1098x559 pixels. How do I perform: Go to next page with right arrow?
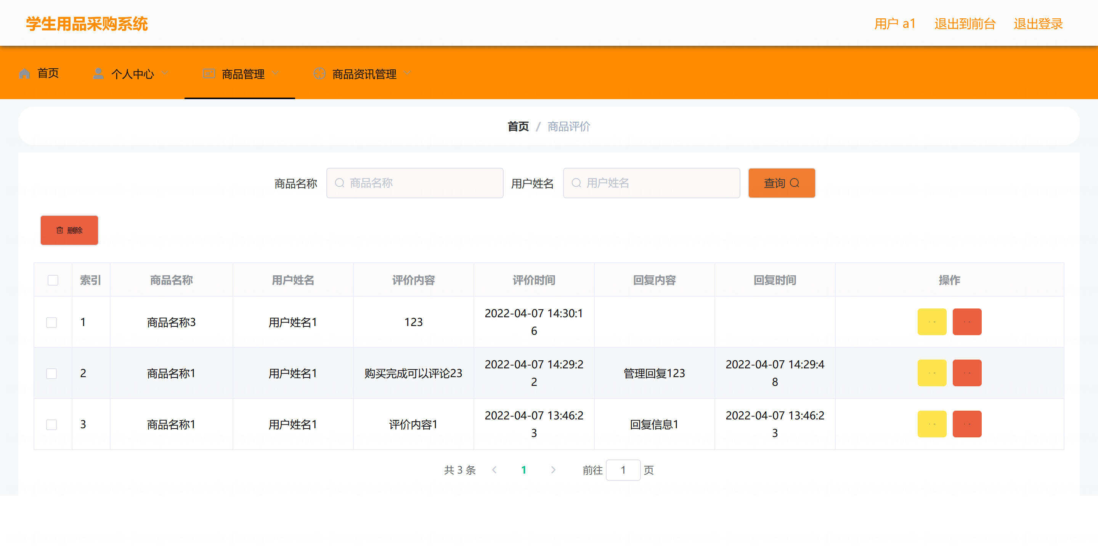[553, 470]
